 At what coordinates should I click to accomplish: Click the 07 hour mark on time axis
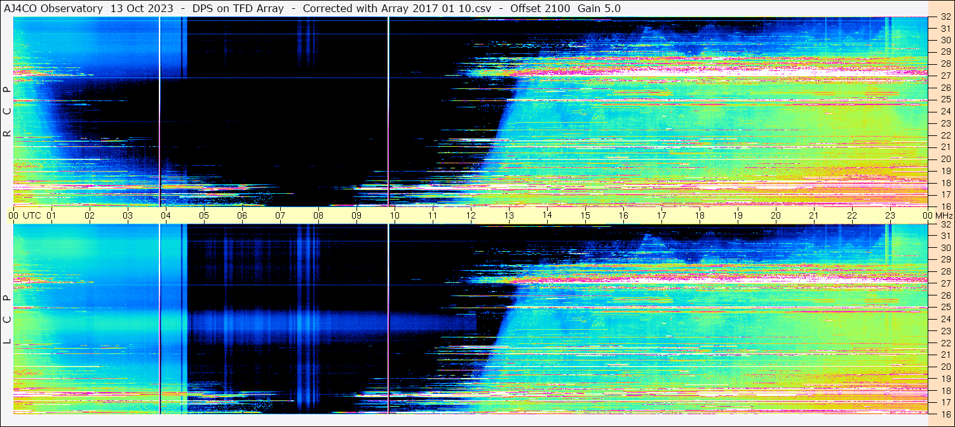click(x=280, y=215)
